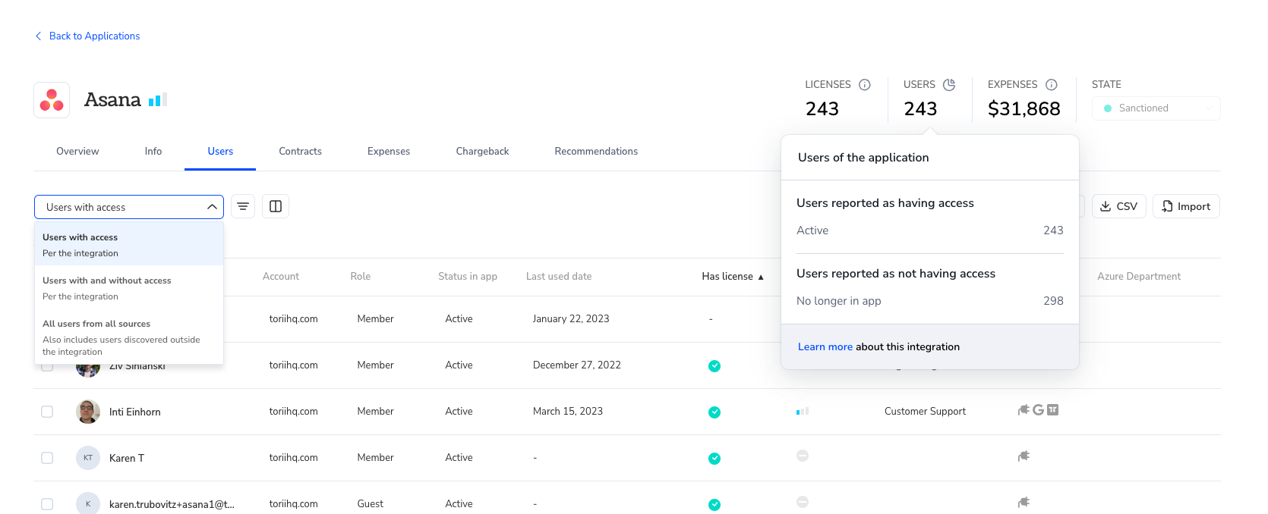Click the has-license checkmark in Inti Einhorn row

coord(714,412)
